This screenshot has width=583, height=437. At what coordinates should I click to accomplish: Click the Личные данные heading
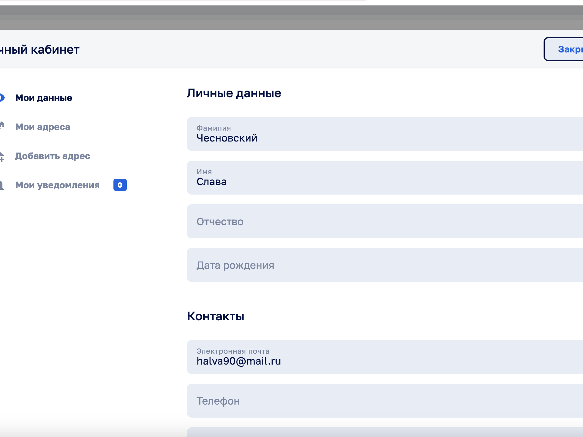234,93
